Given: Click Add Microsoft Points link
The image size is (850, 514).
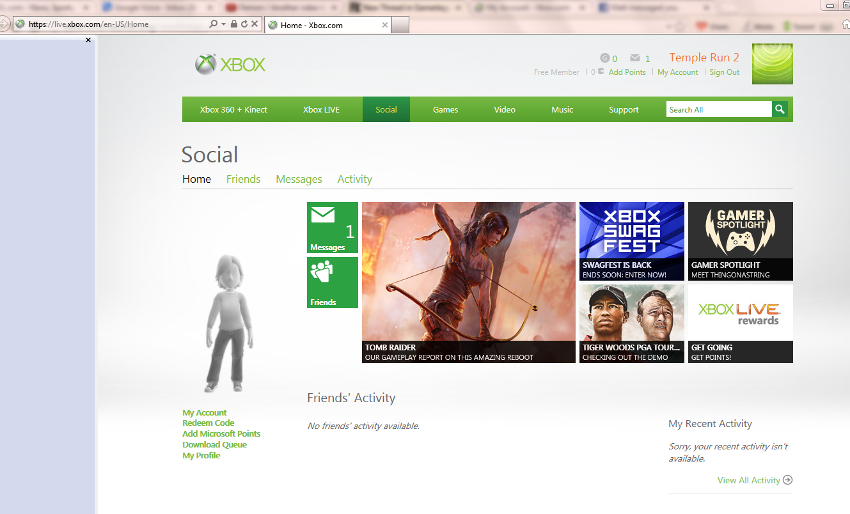Looking at the screenshot, I should (x=221, y=433).
